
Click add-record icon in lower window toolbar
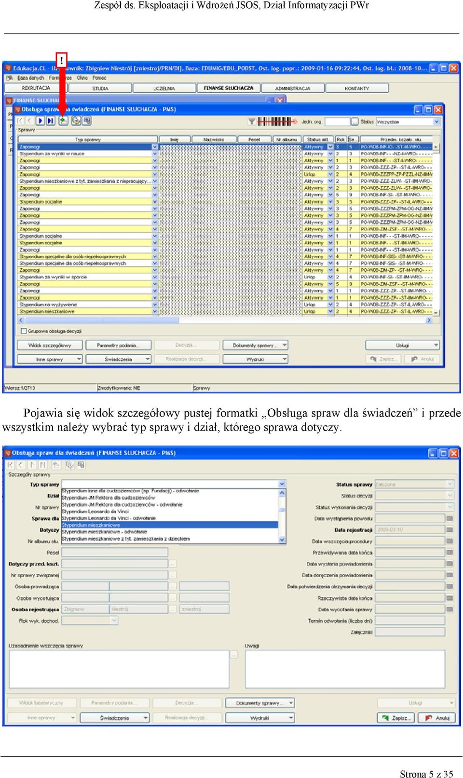click(56, 465)
